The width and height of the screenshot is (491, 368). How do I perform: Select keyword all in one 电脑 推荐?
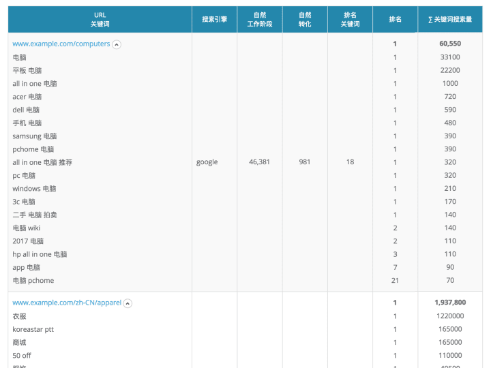pos(42,162)
